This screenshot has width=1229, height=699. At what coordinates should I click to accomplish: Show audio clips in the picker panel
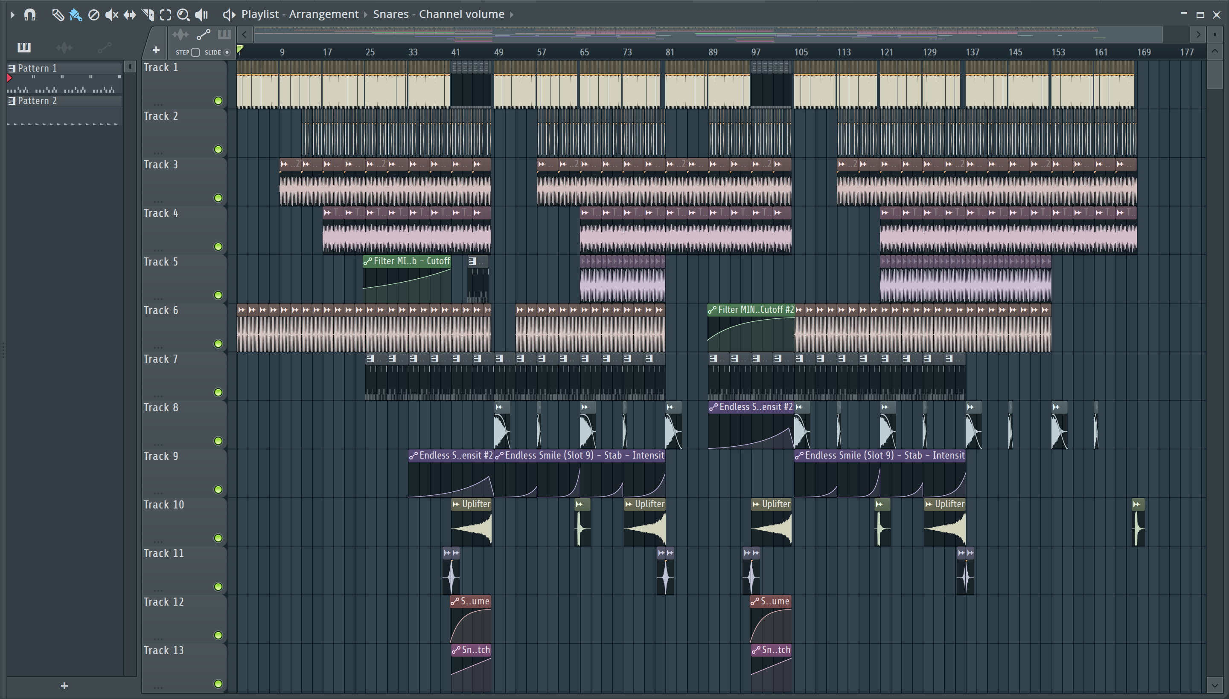point(64,47)
